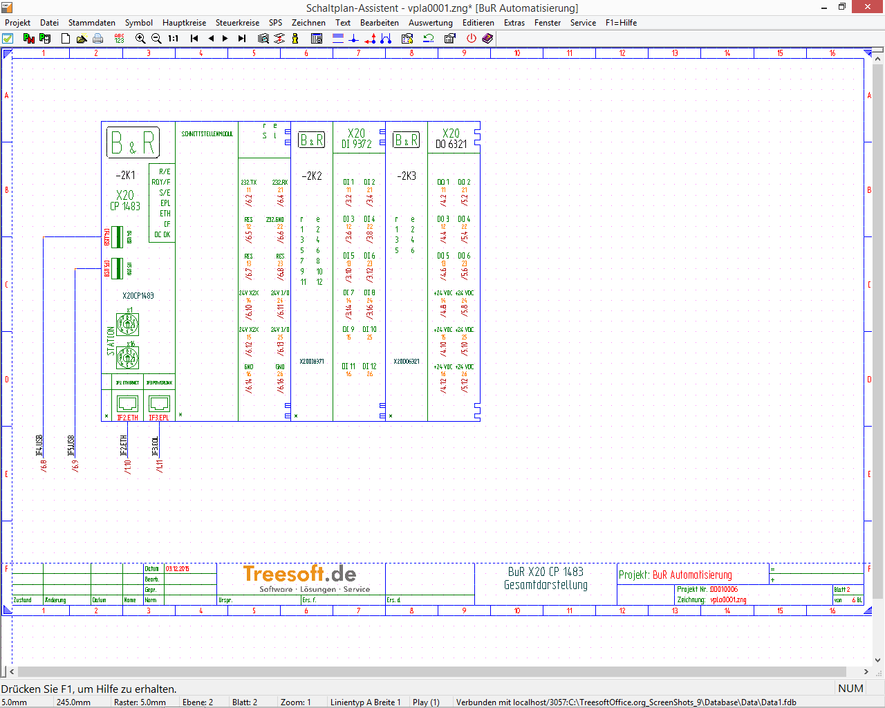Click the zoom in magnifier icon
This screenshot has width=885, height=708.
point(140,39)
